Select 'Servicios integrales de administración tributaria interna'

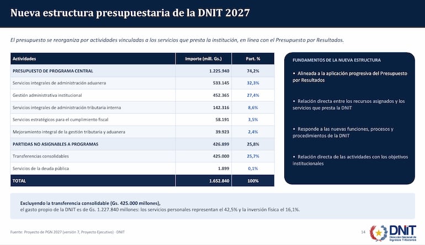tap(67, 107)
